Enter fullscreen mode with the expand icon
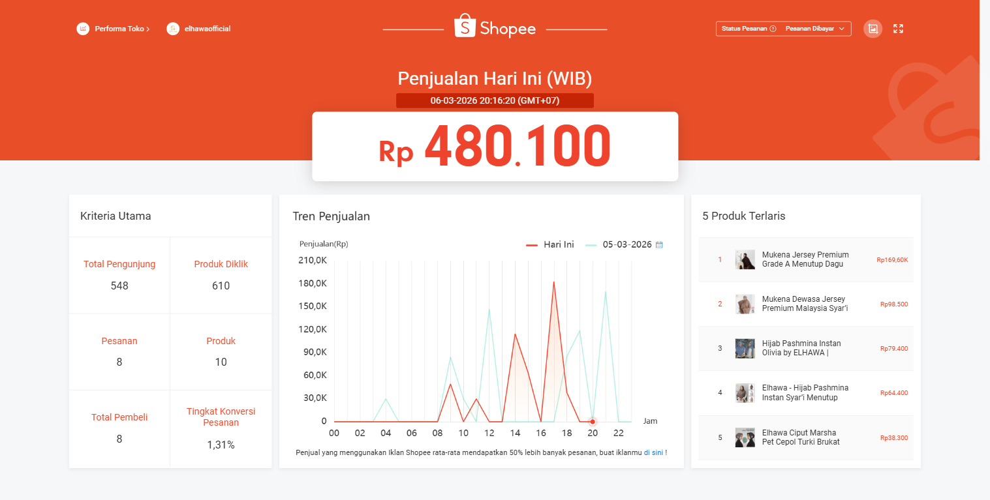 tap(898, 29)
